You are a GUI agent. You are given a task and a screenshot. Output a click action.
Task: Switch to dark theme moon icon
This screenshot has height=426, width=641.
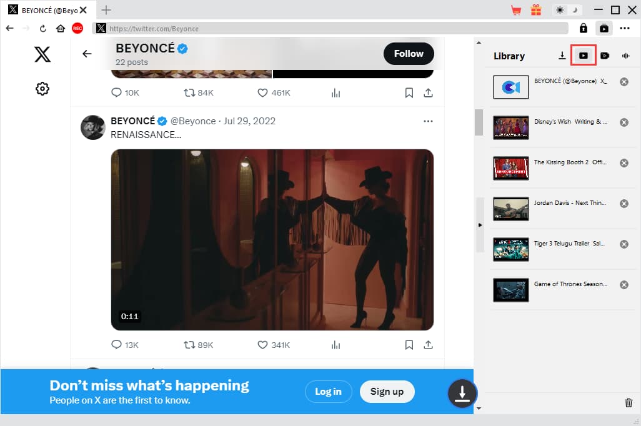575,10
